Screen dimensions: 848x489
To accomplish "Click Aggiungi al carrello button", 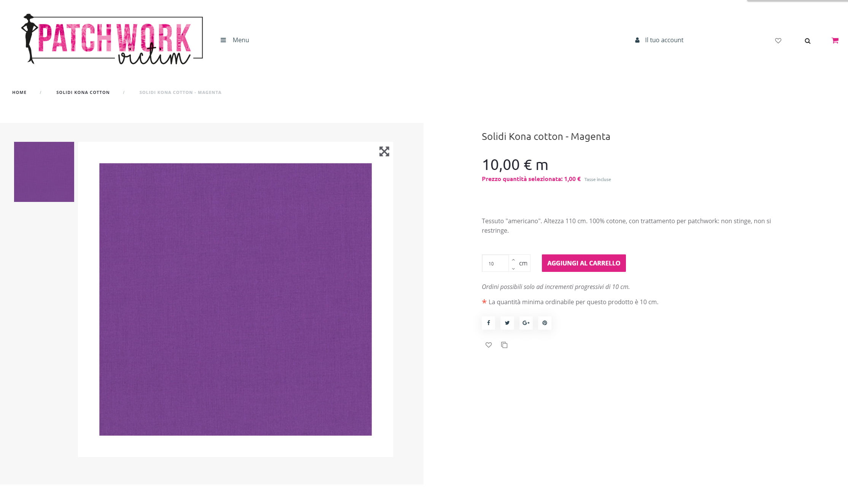I will [584, 263].
